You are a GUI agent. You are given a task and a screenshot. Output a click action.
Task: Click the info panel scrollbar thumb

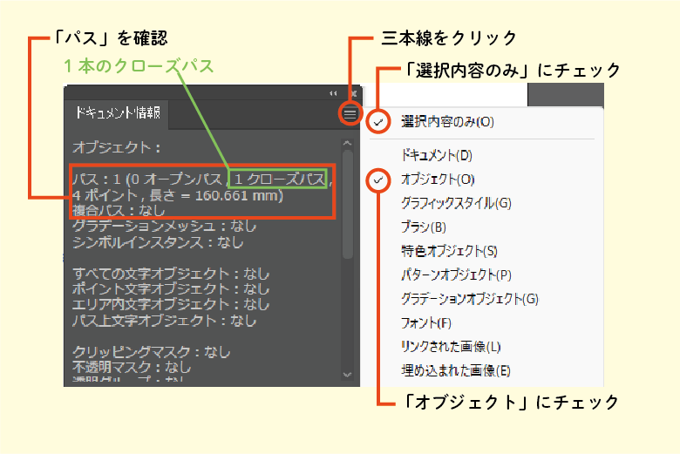tap(347, 204)
